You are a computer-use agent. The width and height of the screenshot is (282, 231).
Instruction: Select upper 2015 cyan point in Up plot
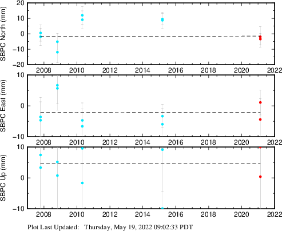[162, 150]
